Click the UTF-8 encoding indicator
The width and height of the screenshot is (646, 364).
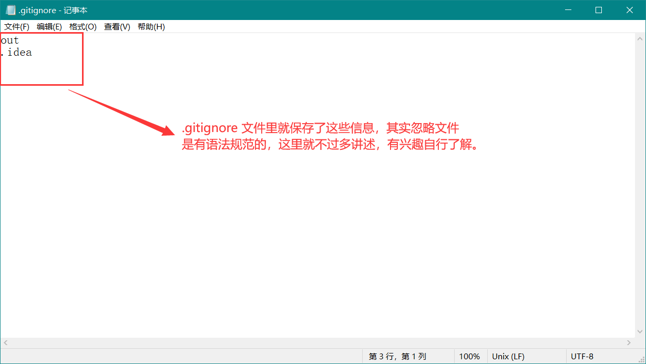[582, 357]
